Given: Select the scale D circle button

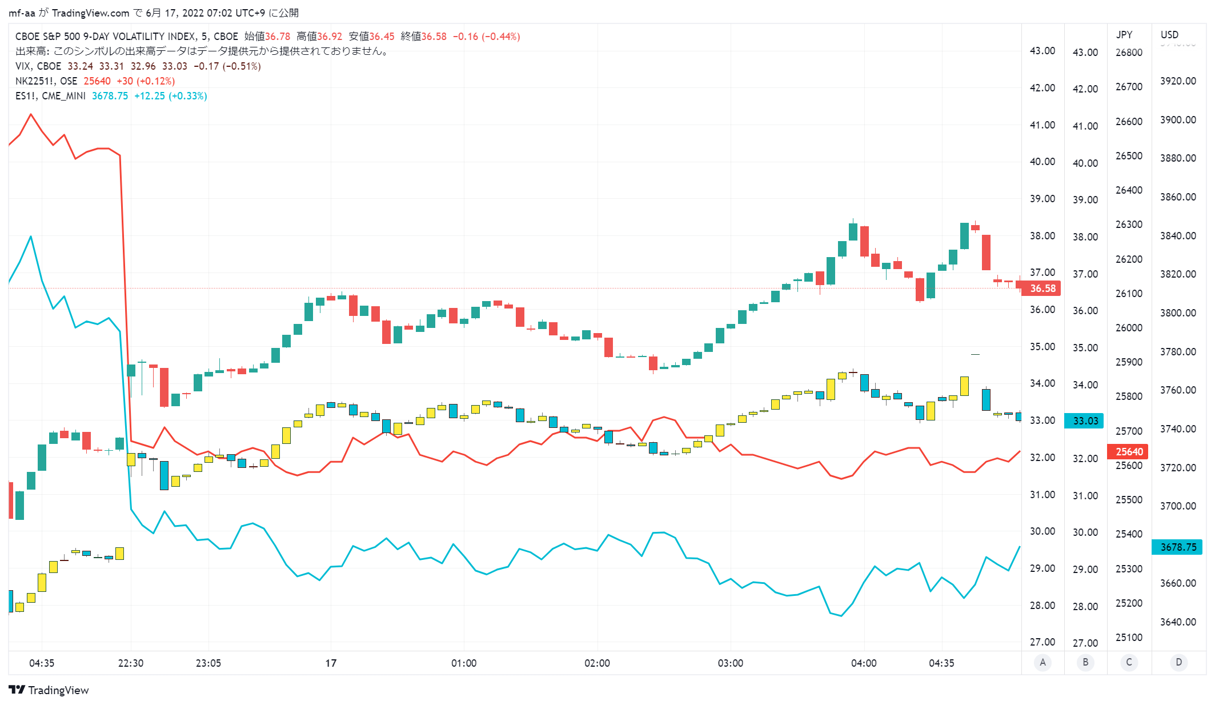Looking at the screenshot, I should click(x=1178, y=662).
